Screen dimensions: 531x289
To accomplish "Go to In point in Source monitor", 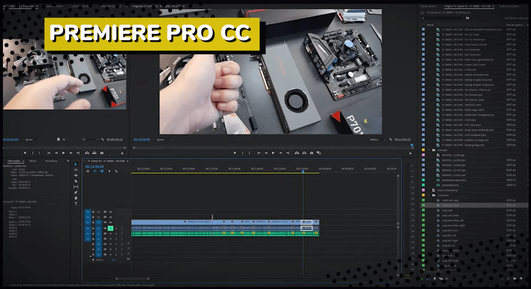I will pyautogui.click(x=49, y=153).
